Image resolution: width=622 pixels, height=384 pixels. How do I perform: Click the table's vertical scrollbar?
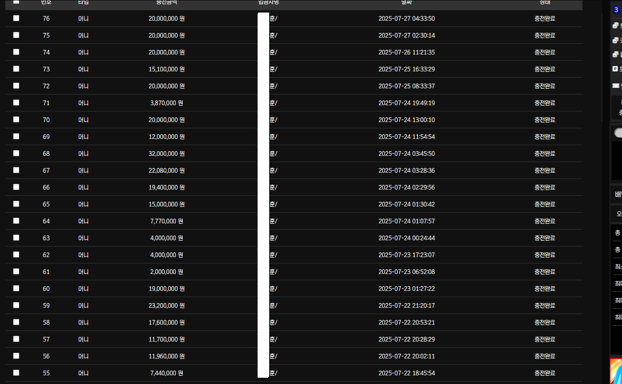[602, 68]
